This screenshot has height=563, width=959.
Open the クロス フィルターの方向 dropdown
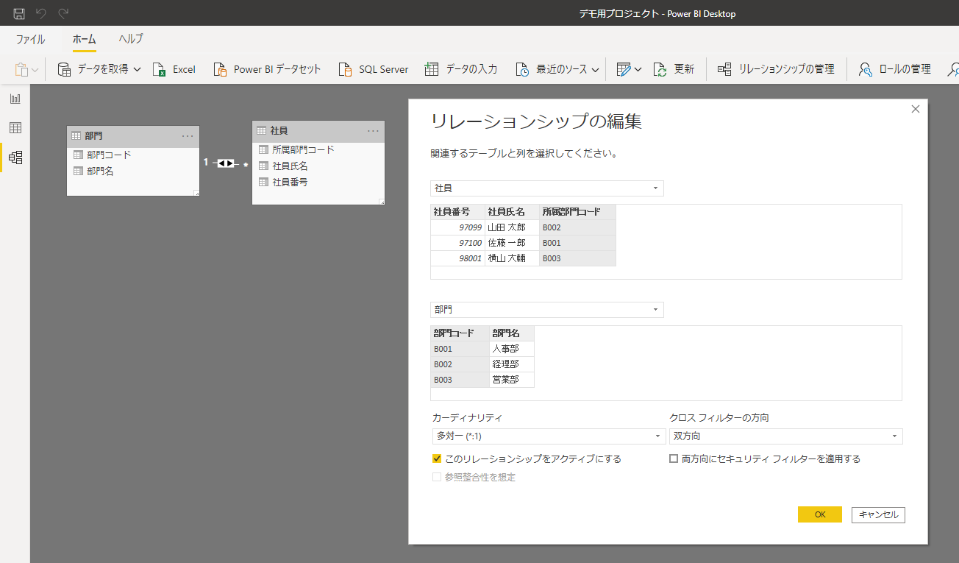tap(786, 436)
